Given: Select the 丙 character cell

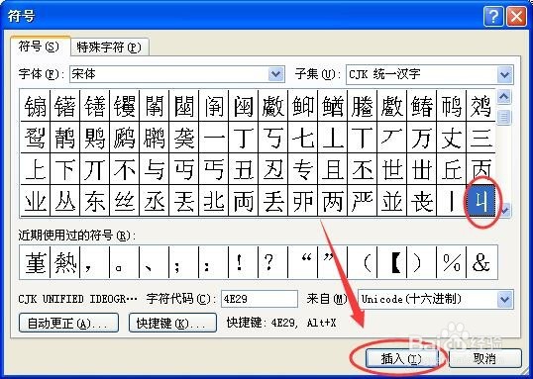Looking at the screenshot, I should 481,169.
